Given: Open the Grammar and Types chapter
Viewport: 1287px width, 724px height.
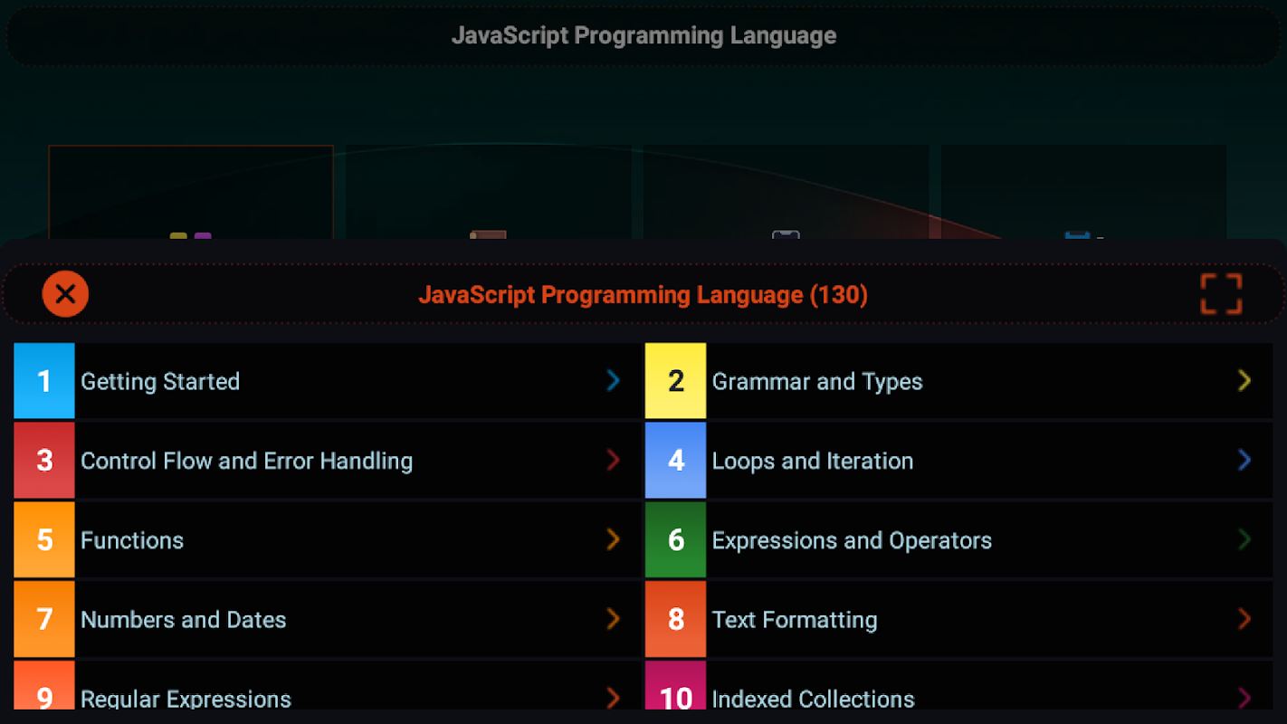Looking at the screenshot, I should 816,381.
